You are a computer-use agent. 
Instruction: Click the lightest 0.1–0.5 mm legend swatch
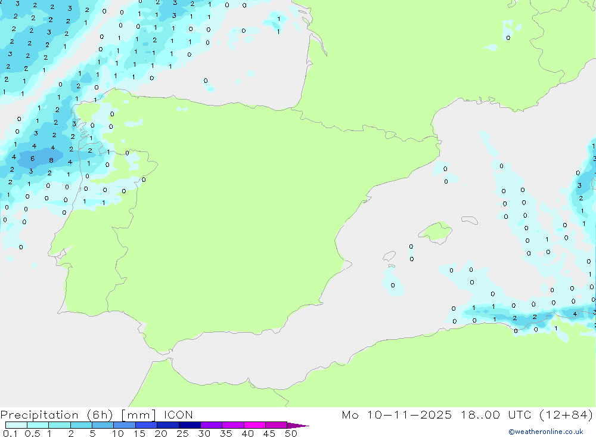tap(16, 425)
